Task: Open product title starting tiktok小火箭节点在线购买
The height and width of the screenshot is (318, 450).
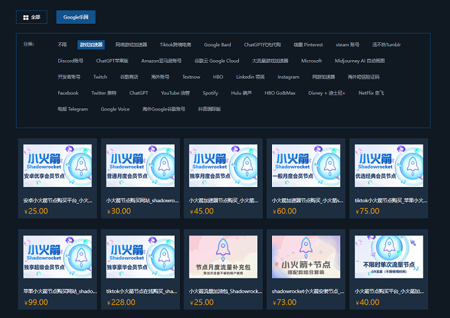Action: pos(142,292)
